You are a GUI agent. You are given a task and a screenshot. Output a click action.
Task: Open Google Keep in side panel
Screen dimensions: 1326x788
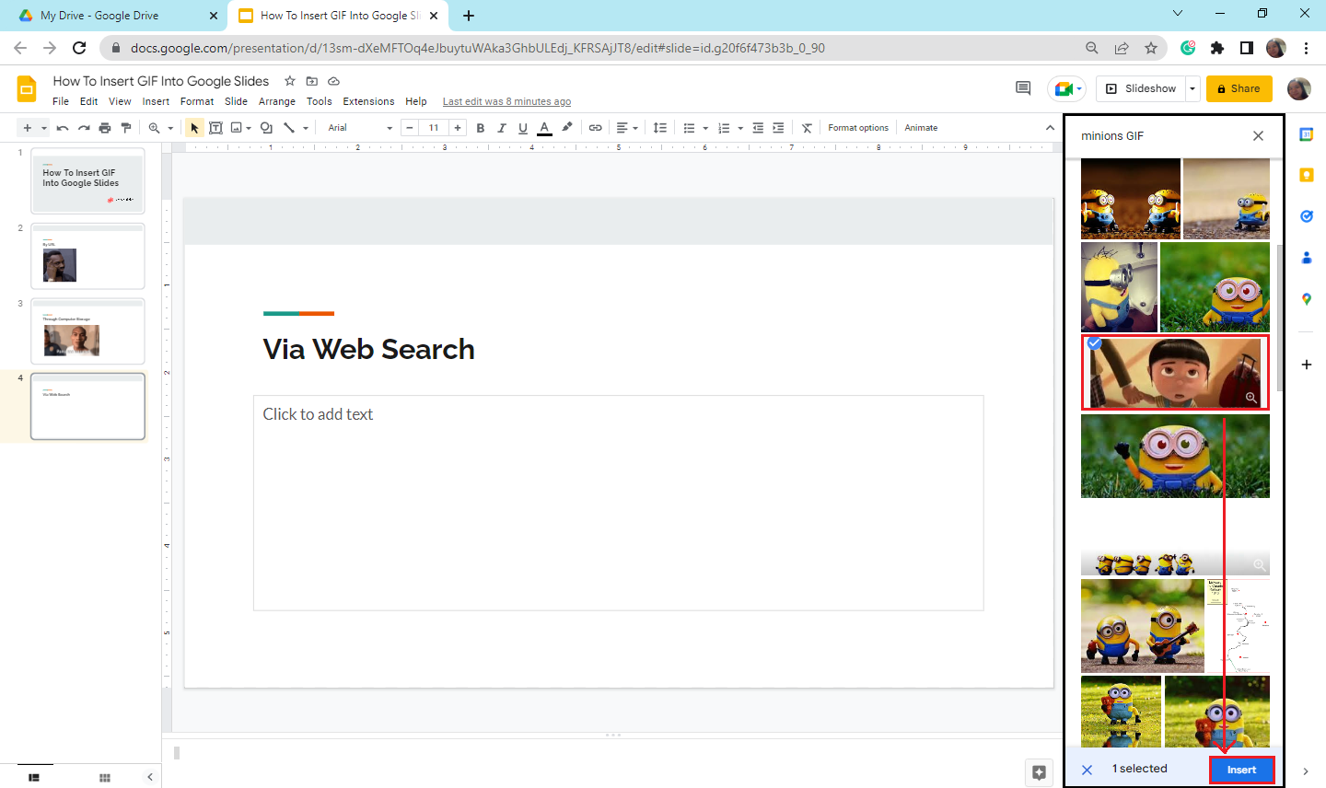(x=1306, y=175)
